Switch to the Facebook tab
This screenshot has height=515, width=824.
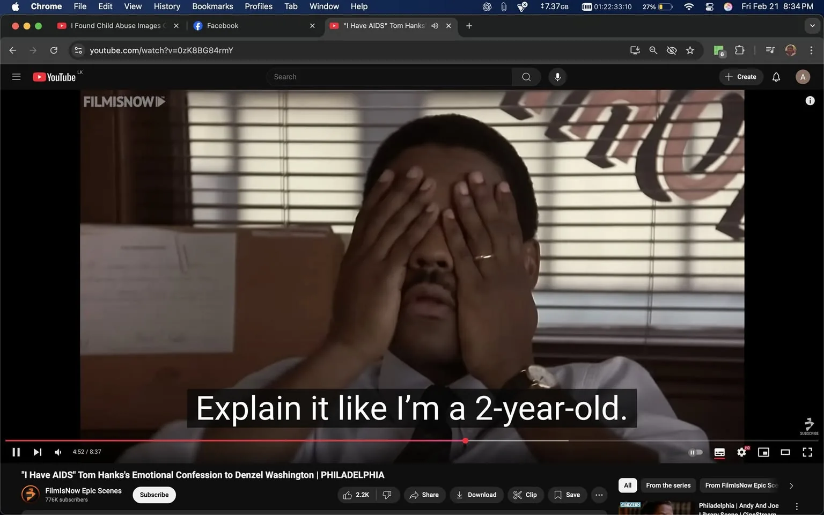[x=223, y=26]
